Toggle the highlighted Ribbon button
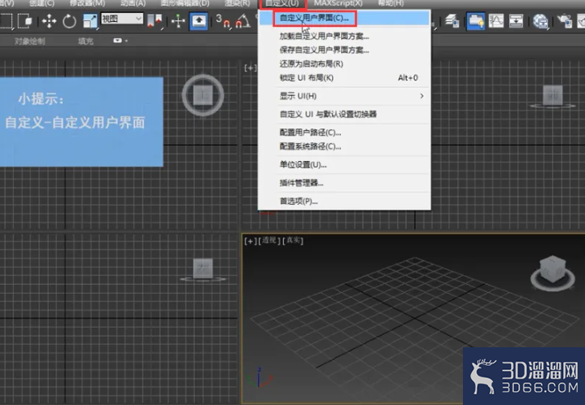 [x=476, y=21]
